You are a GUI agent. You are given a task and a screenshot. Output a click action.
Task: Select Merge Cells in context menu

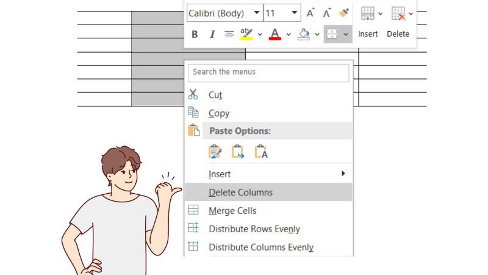(x=232, y=211)
